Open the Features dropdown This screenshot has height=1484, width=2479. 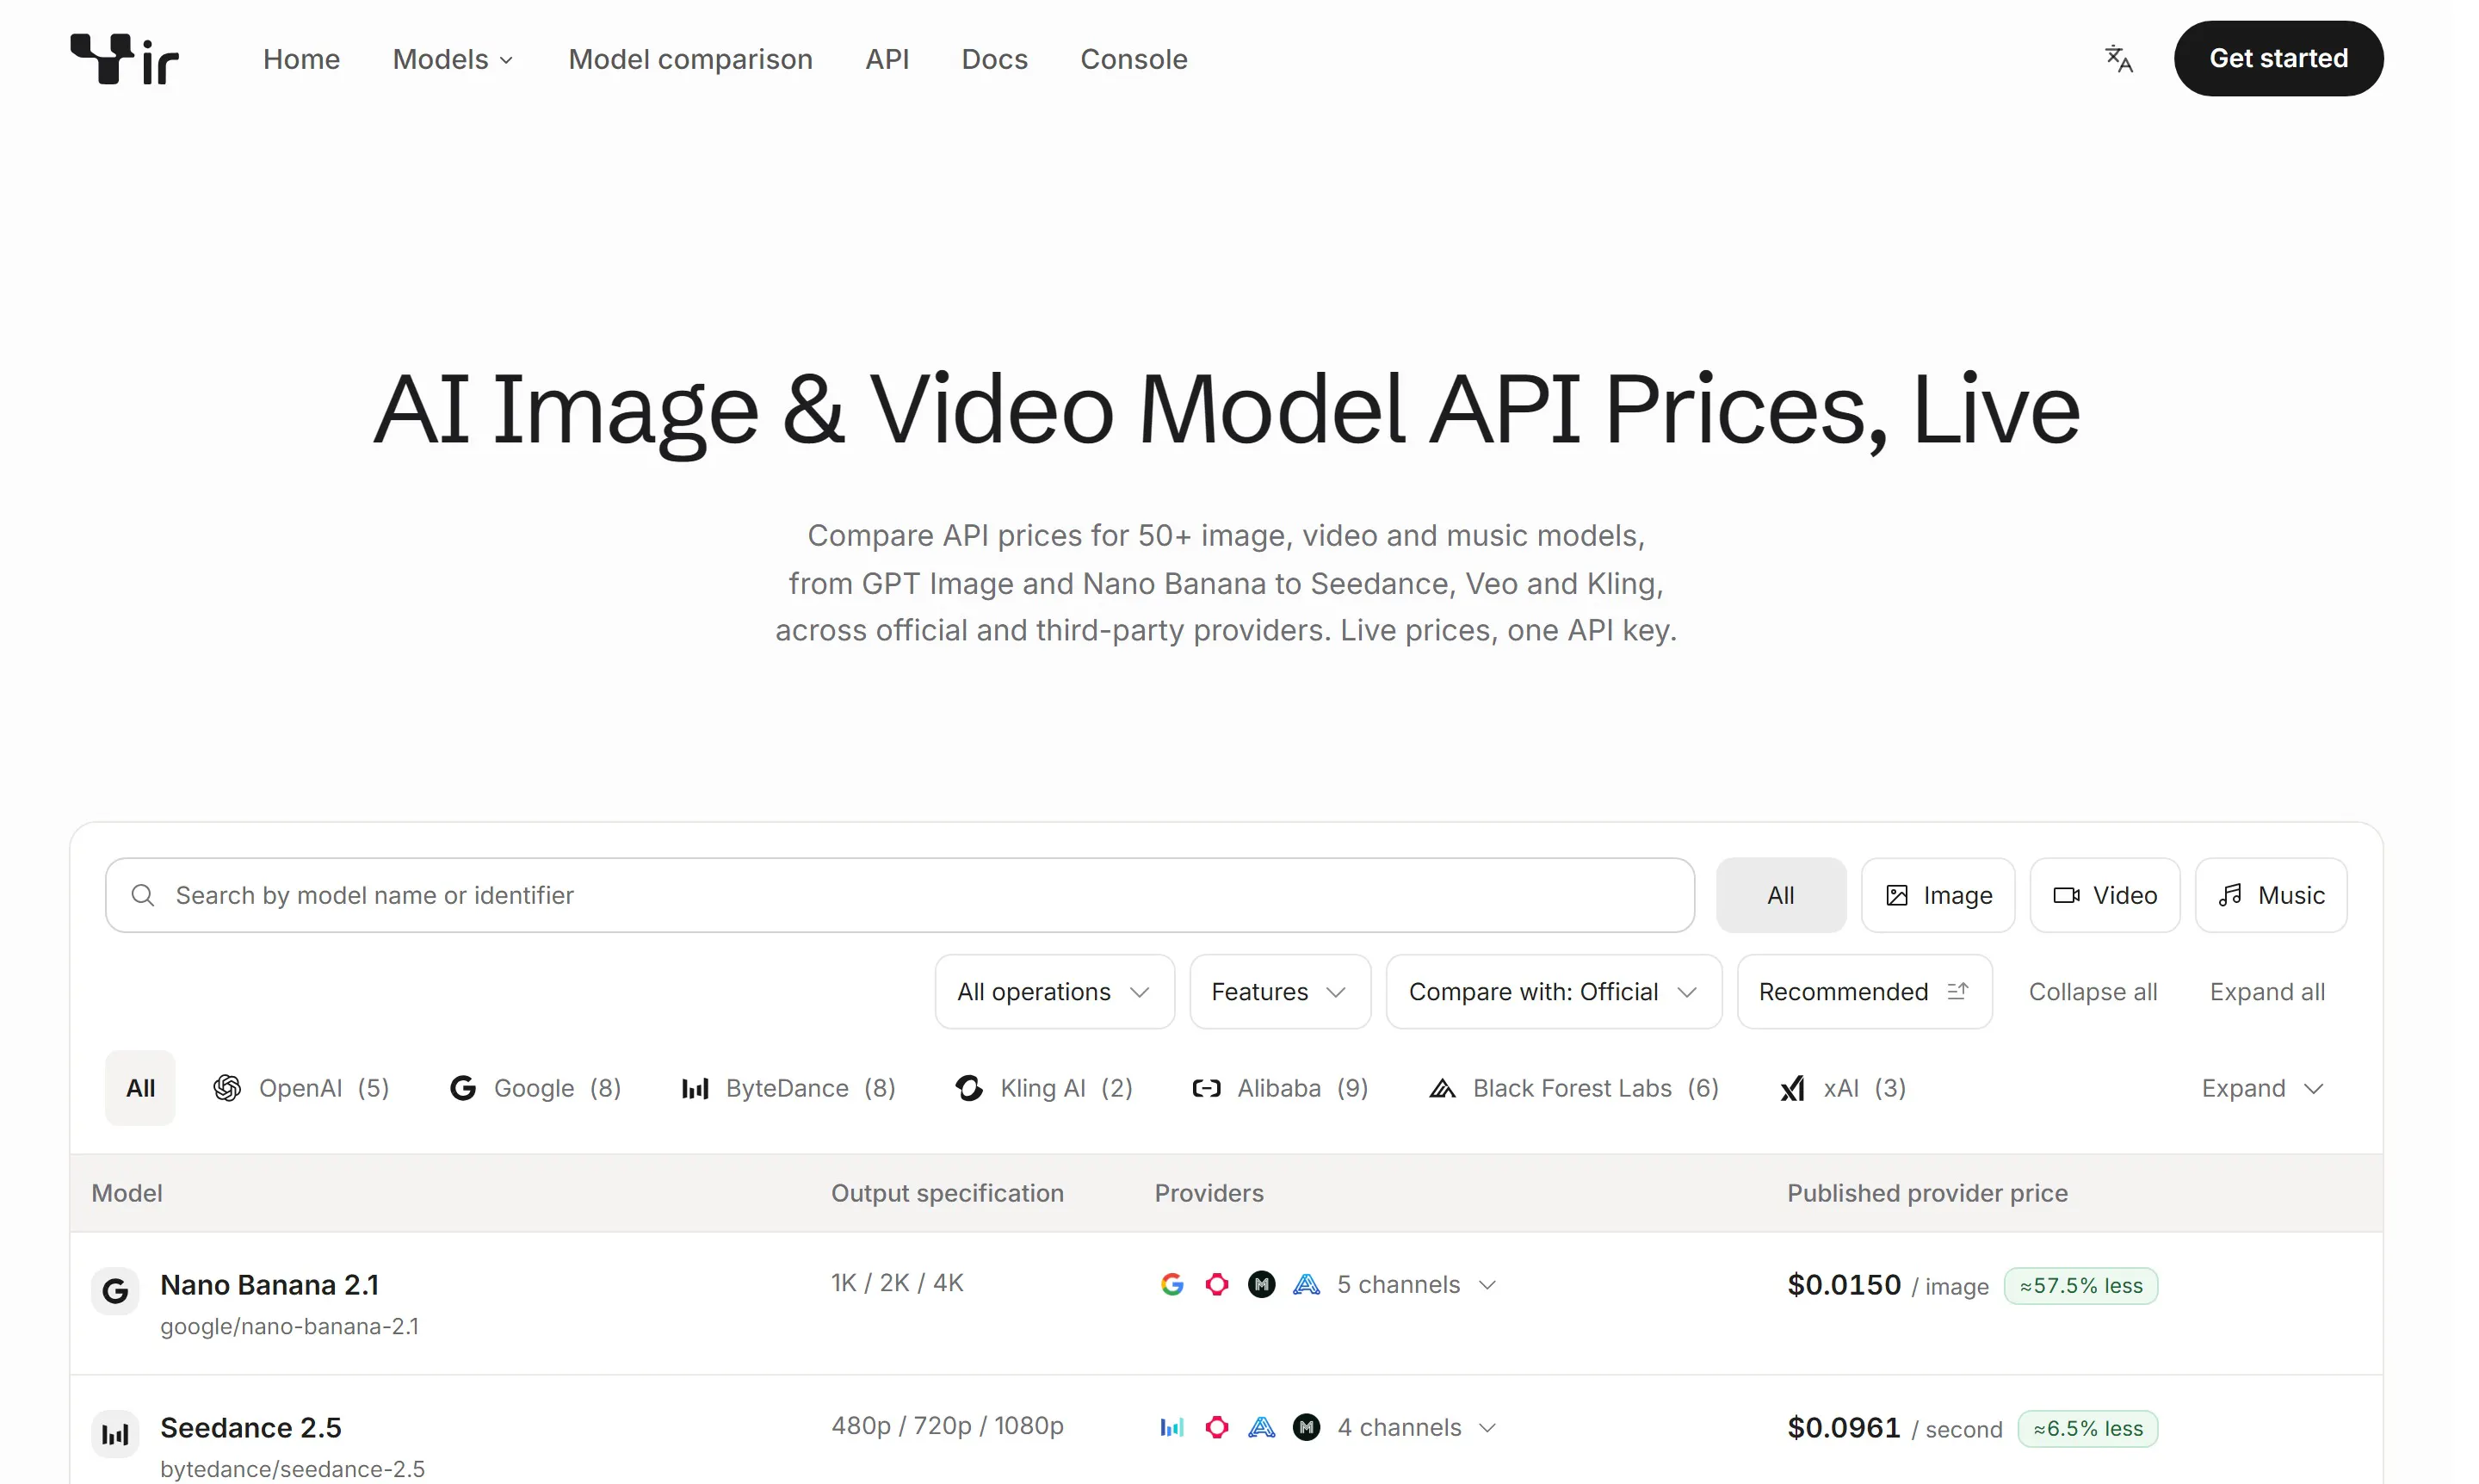click(1280, 992)
